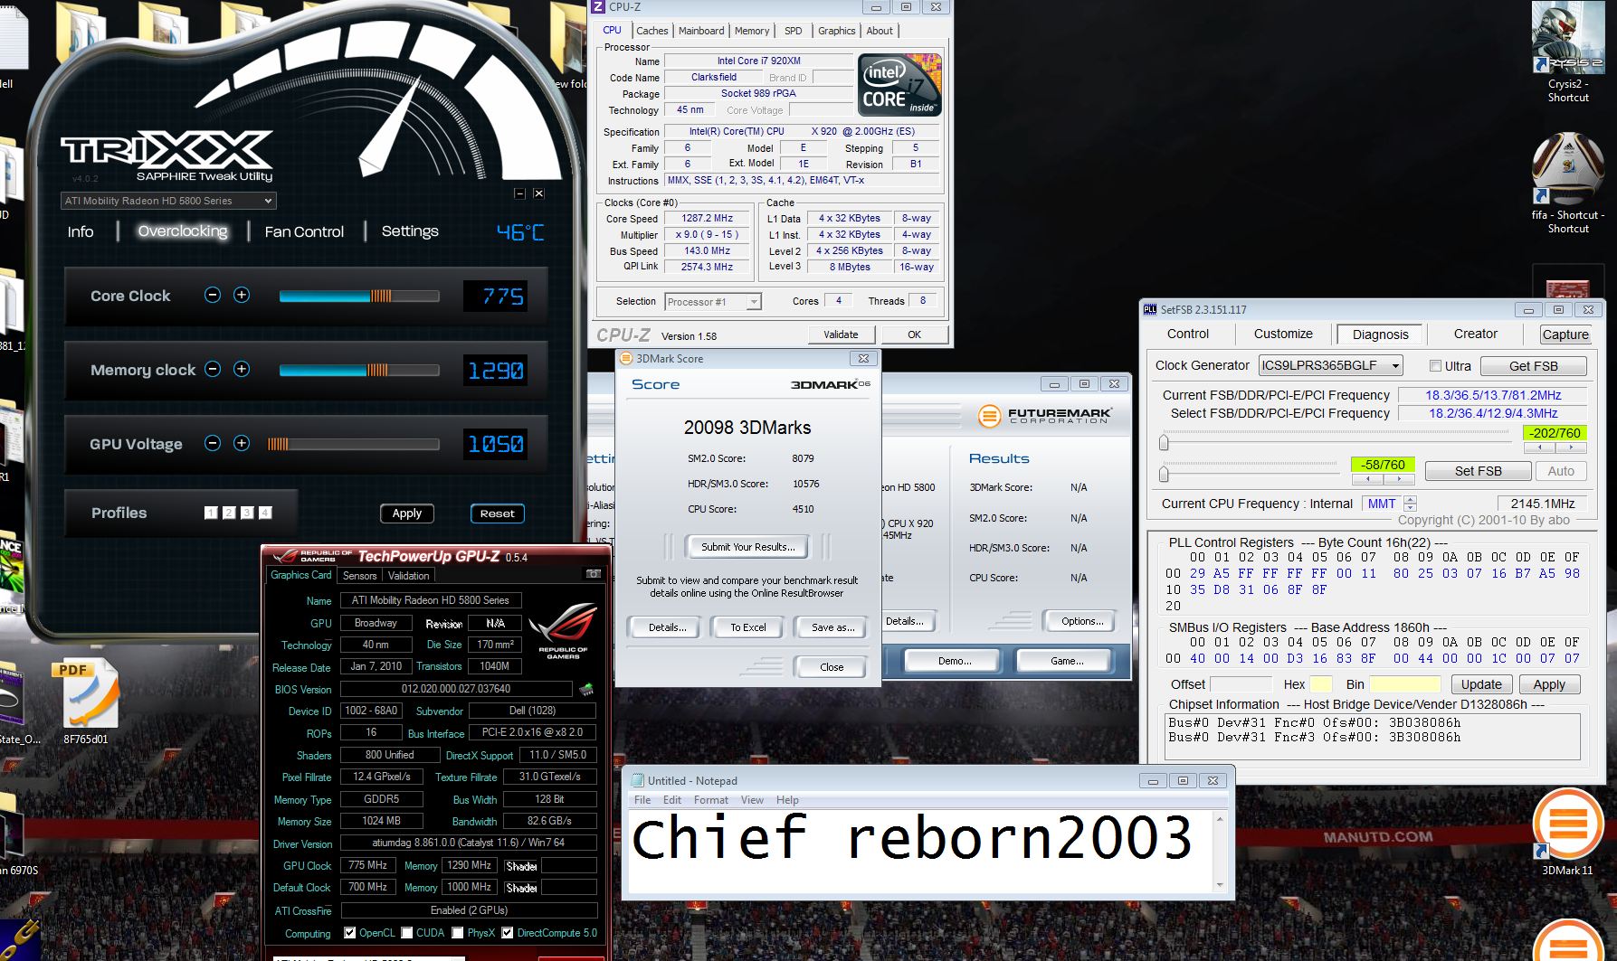Viewport: 1617px width, 961px height.
Task: Click the TRIXX Core Clock slider
Action: 359,296
